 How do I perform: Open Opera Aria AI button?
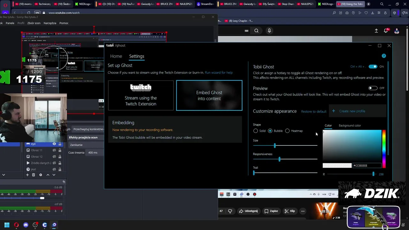tap(405, 13)
